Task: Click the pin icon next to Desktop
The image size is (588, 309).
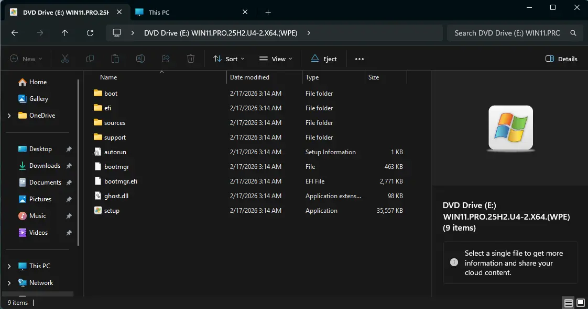Action: click(69, 149)
